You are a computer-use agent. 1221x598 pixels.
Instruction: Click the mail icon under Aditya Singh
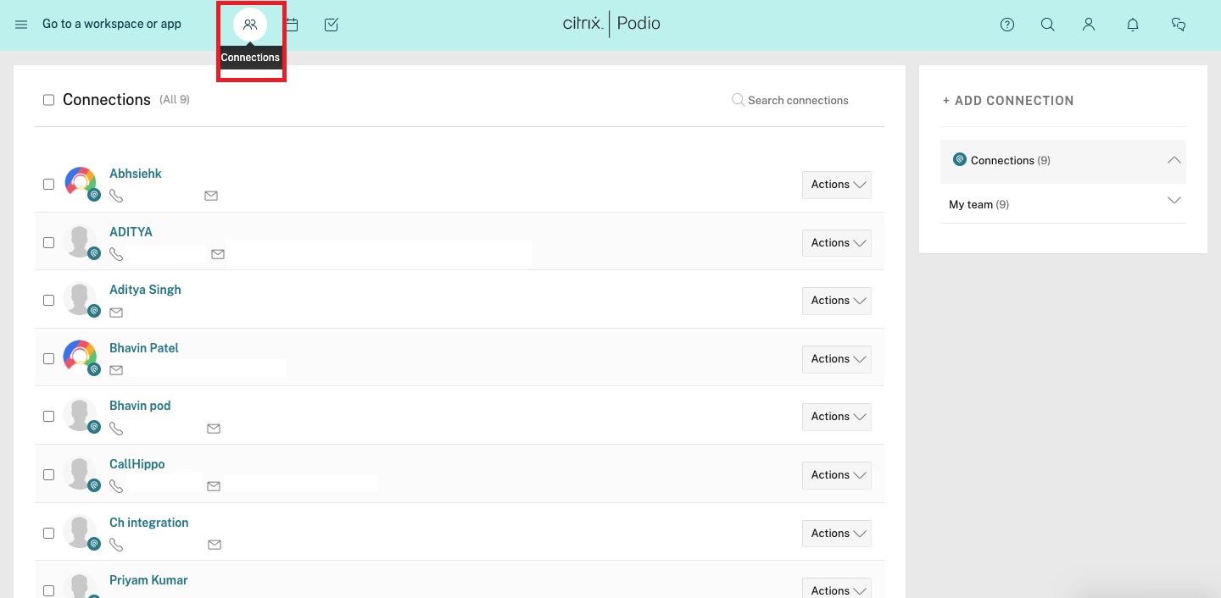(x=116, y=313)
